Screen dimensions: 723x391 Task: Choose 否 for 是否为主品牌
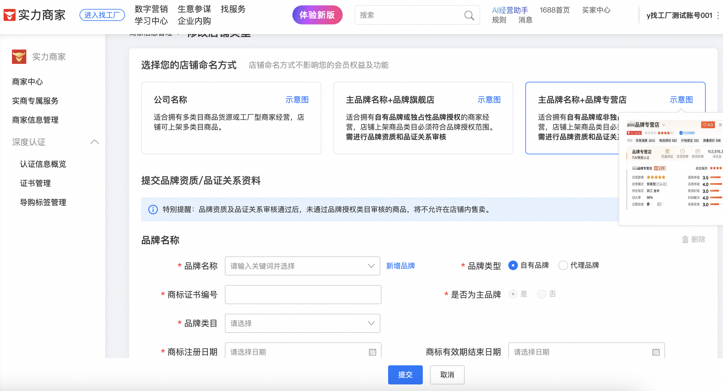click(x=542, y=294)
